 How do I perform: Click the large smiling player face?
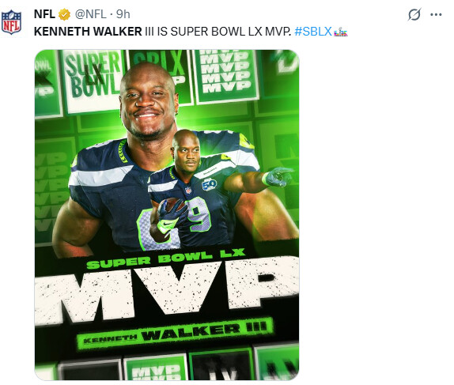pyautogui.click(x=147, y=101)
